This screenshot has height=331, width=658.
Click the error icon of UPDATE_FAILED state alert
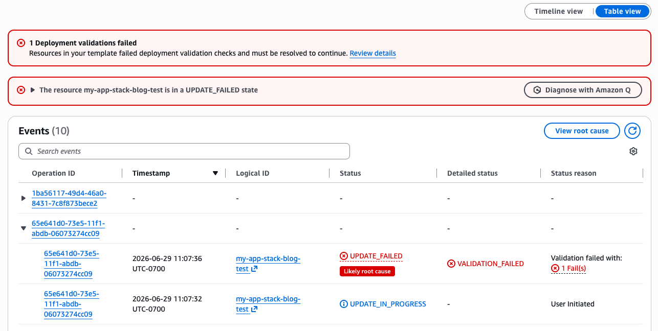point(21,90)
